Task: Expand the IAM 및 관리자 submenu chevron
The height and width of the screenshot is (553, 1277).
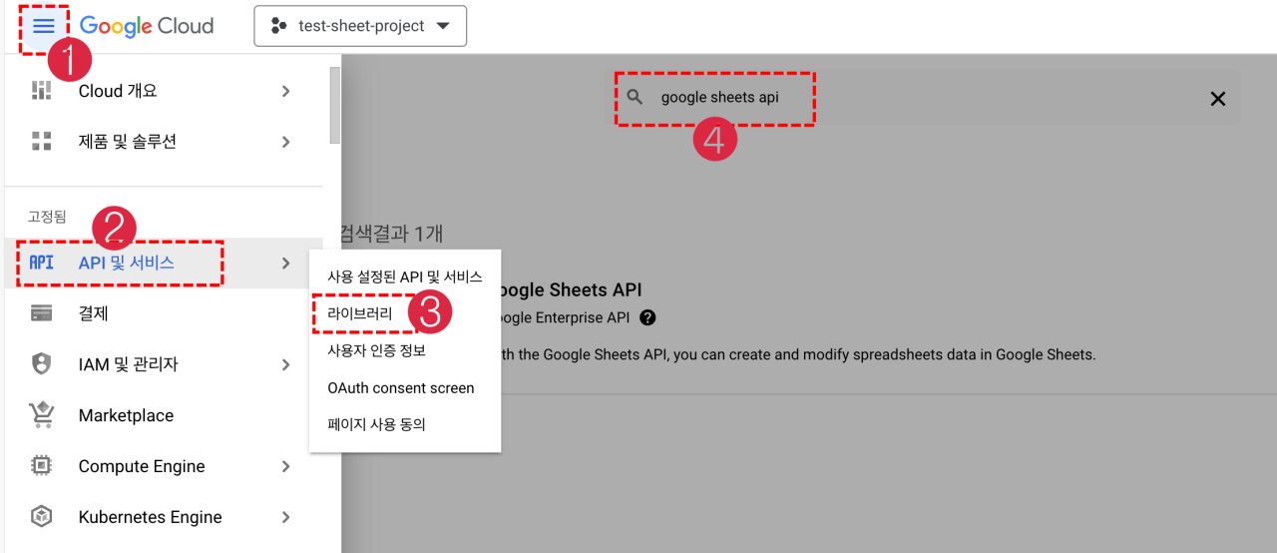Action: [x=285, y=364]
